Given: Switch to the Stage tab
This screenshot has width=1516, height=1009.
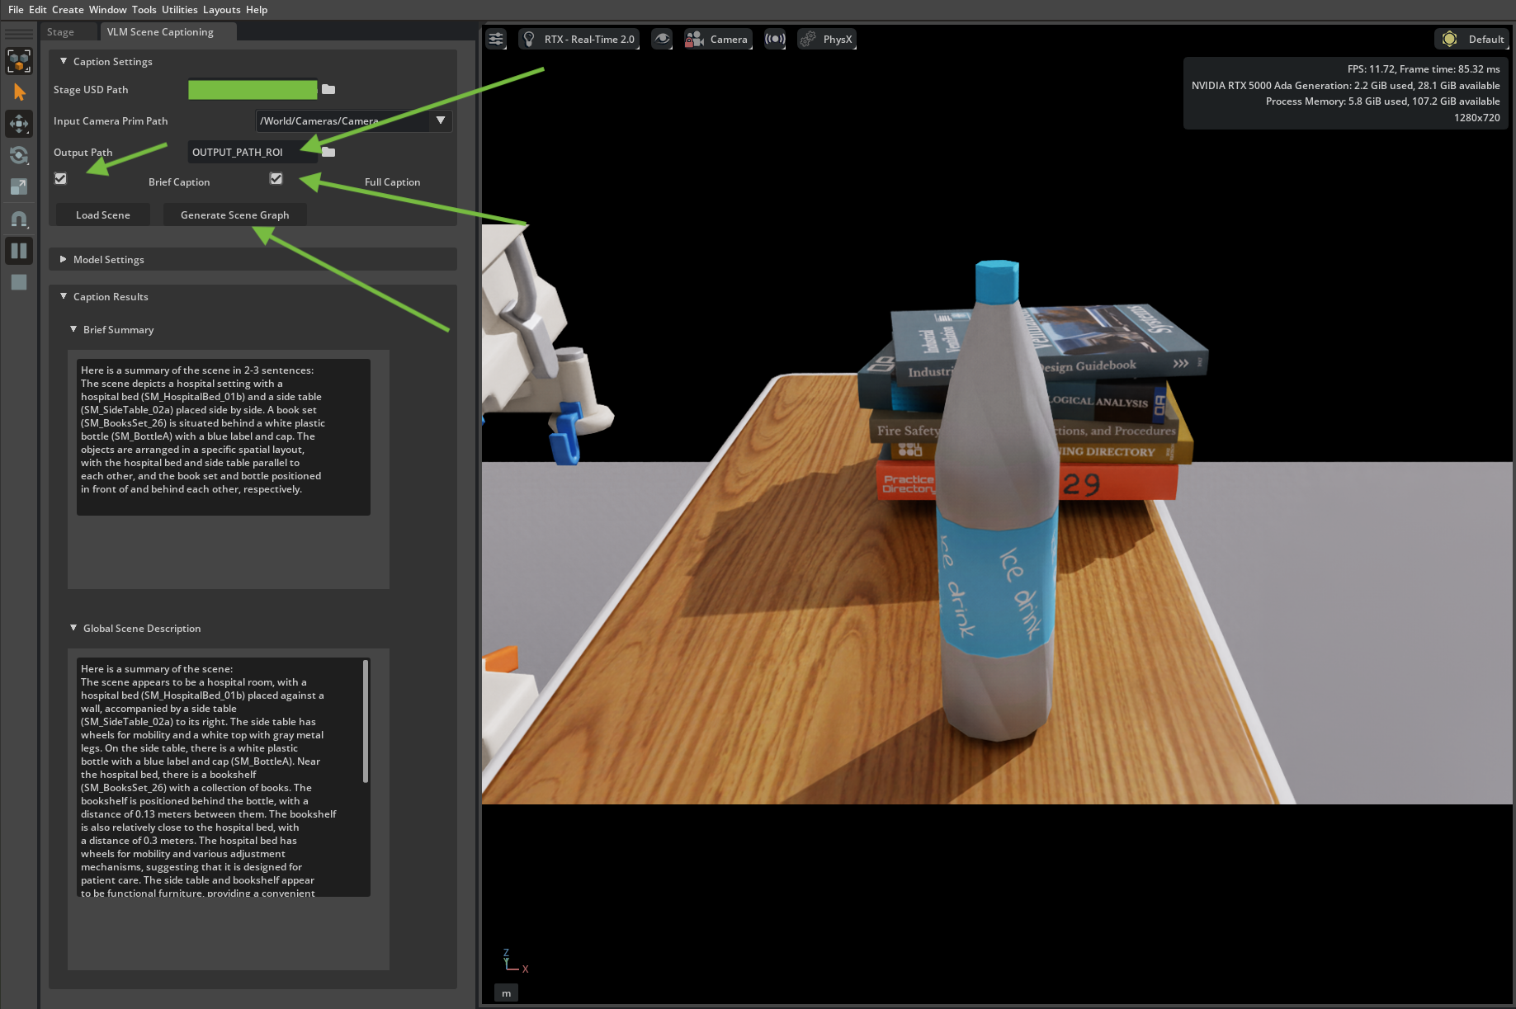Looking at the screenshot, I should point(59,31).
